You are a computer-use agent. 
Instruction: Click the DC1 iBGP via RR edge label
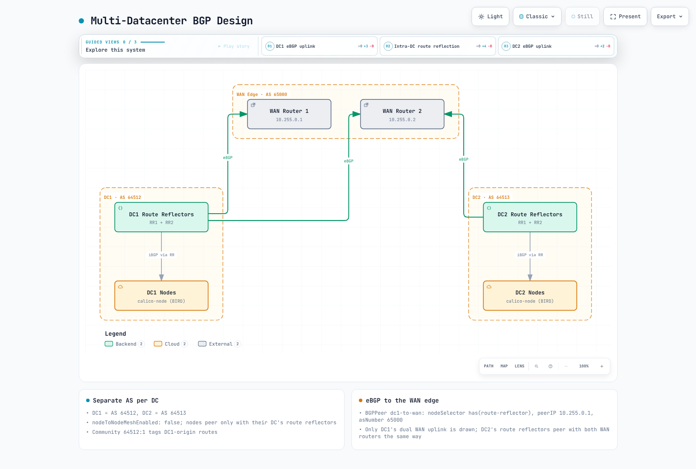[x=161, y=255]
